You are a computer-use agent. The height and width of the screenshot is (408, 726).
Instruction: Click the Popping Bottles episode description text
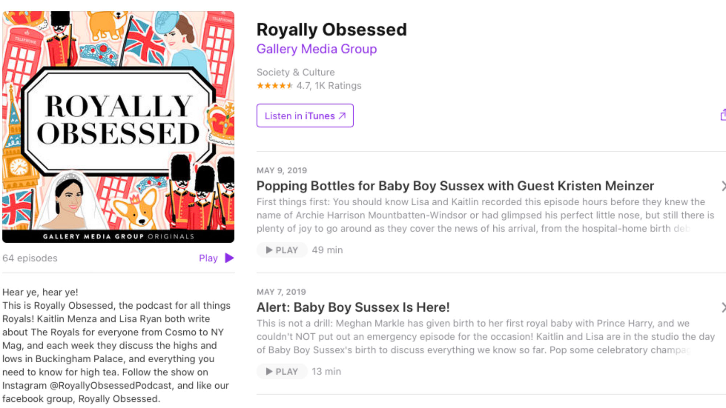coord(485,215)
